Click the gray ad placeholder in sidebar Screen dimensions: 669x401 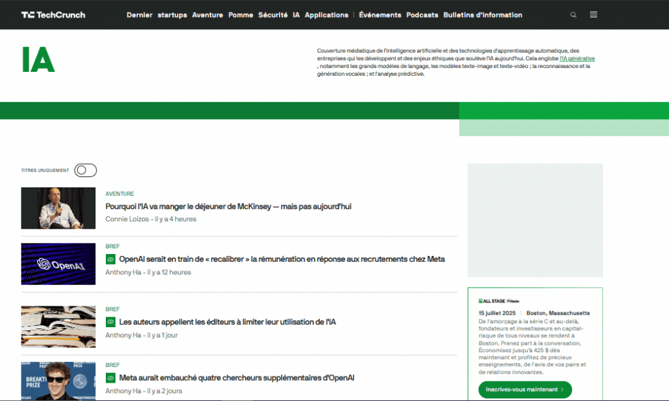(x=535, y=220)
